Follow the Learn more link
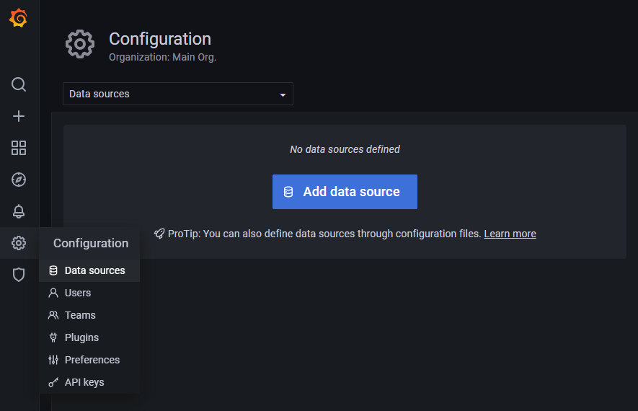Image resolution: width=638 pixels, height=411 pixels. 510,234
